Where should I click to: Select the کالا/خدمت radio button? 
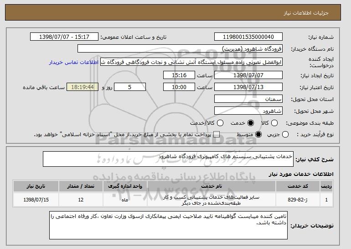pos(220,123)
